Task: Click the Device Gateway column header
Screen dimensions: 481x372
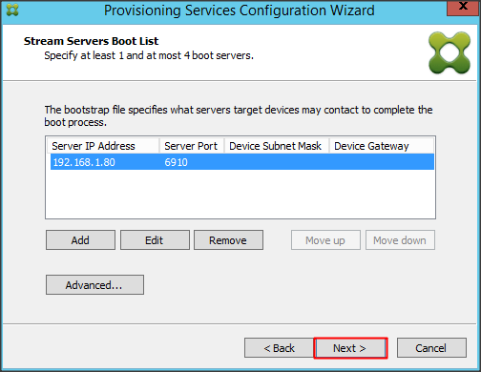Action: click(x=382, y=146)
